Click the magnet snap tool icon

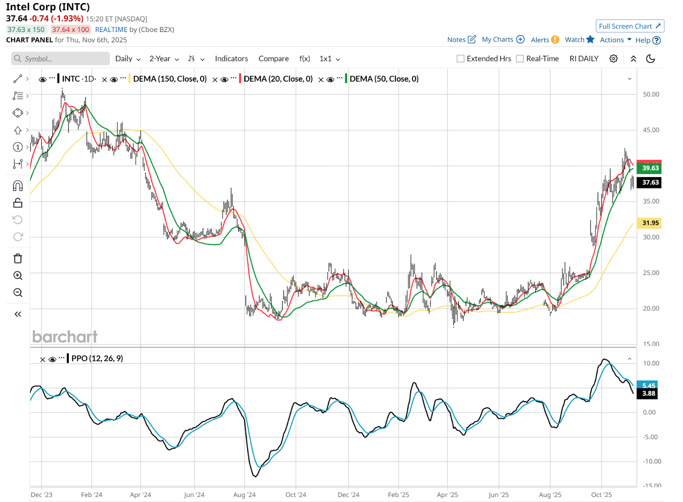click(x=18, y=186)
